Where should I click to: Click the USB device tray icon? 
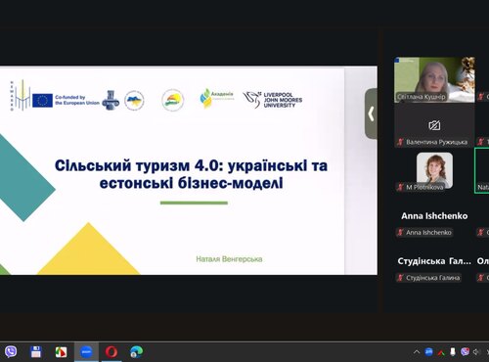click(453, 352)
